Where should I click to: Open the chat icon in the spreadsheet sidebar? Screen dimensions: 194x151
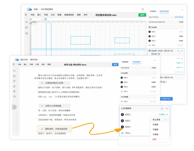pyautogui.click(x=27, y=33)
